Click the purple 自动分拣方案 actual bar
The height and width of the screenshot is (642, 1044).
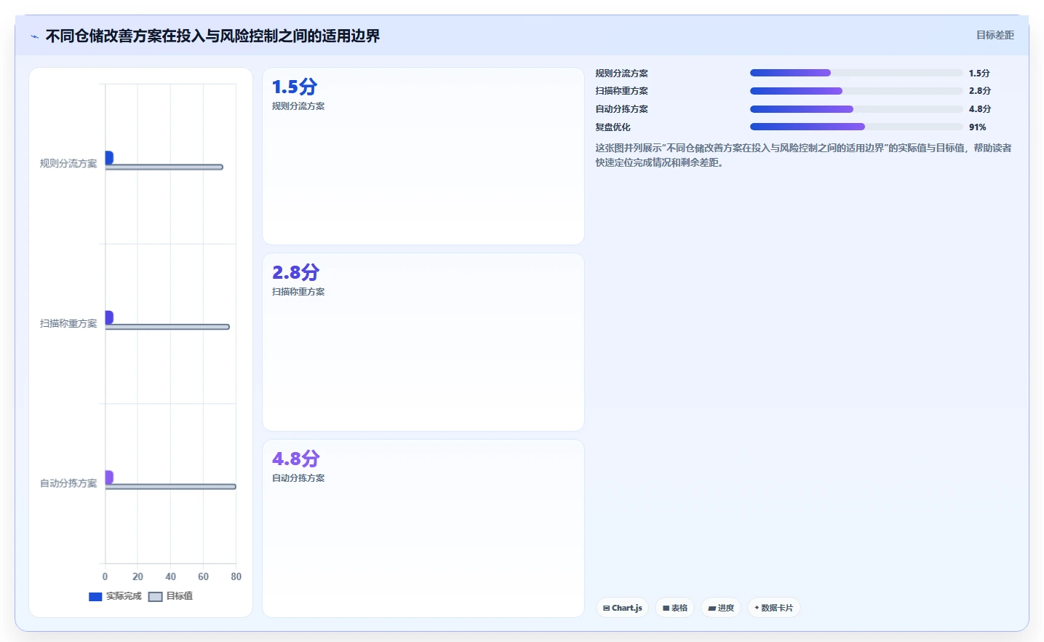[109, 477]
